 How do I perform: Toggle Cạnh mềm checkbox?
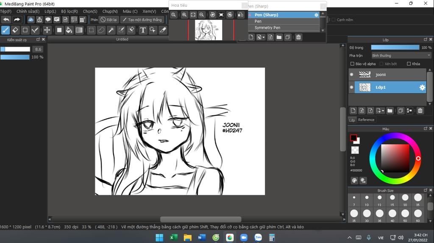click(334, 20)
